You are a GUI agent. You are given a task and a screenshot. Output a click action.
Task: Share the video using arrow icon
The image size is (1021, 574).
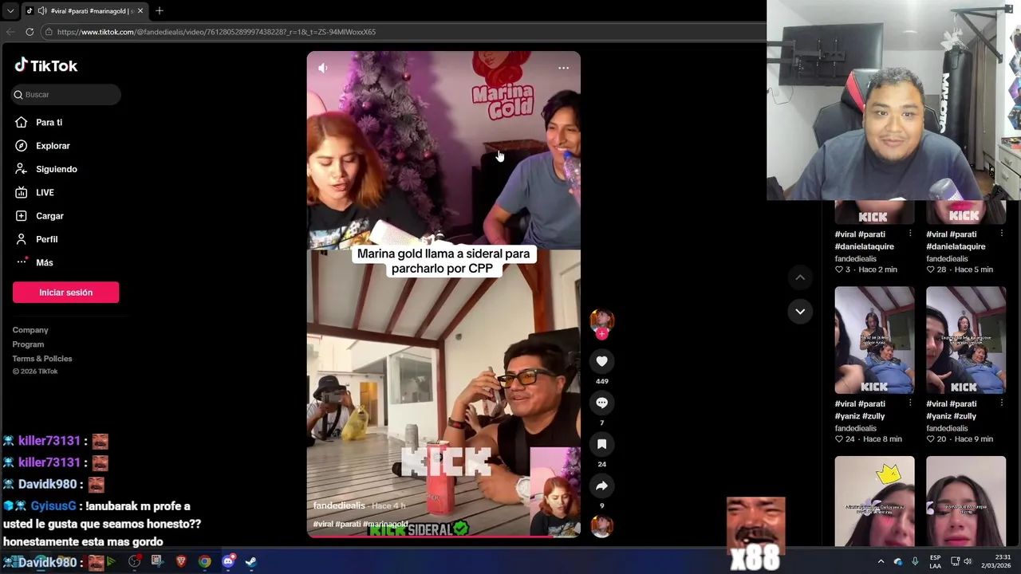(601, 486)
